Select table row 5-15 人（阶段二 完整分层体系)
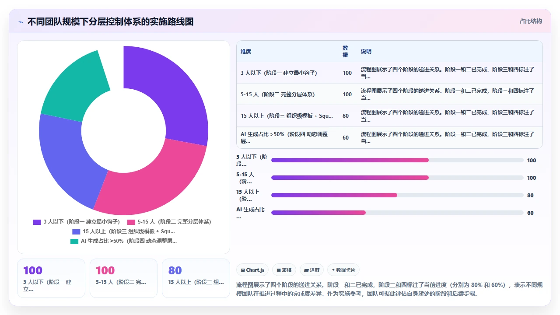The height and width of the screenshot is (315, 560). click(x=389, y=94)
